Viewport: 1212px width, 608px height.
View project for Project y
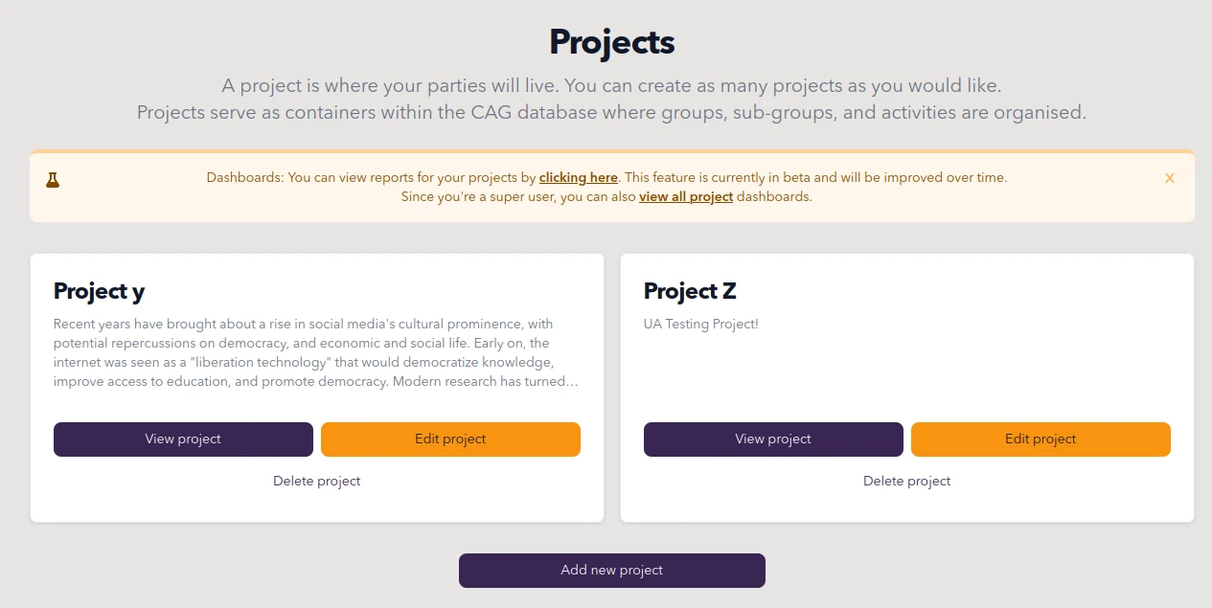click(x=183, y=439)
